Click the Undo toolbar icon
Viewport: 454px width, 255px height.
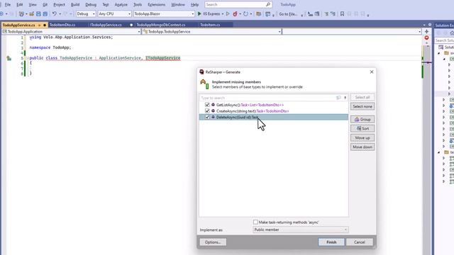[54, 13]
